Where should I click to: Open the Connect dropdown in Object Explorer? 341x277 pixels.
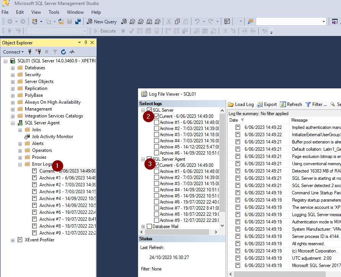[x=13, y=52]
